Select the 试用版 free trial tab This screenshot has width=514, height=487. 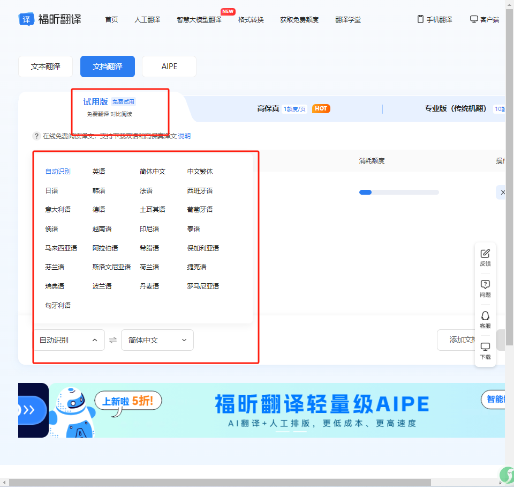pos(109,107)
